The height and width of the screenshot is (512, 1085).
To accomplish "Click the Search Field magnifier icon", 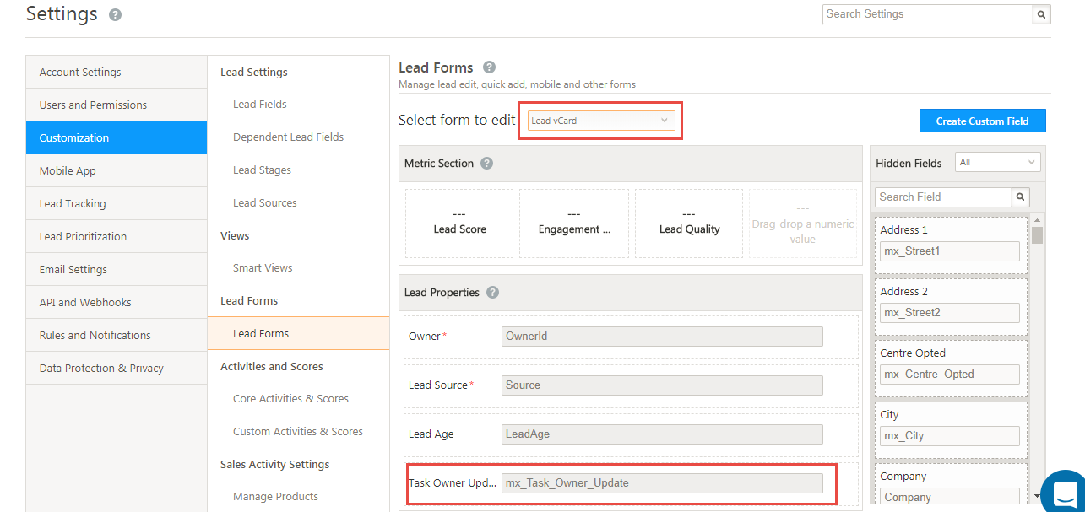I will click(x=1021, y=197).
